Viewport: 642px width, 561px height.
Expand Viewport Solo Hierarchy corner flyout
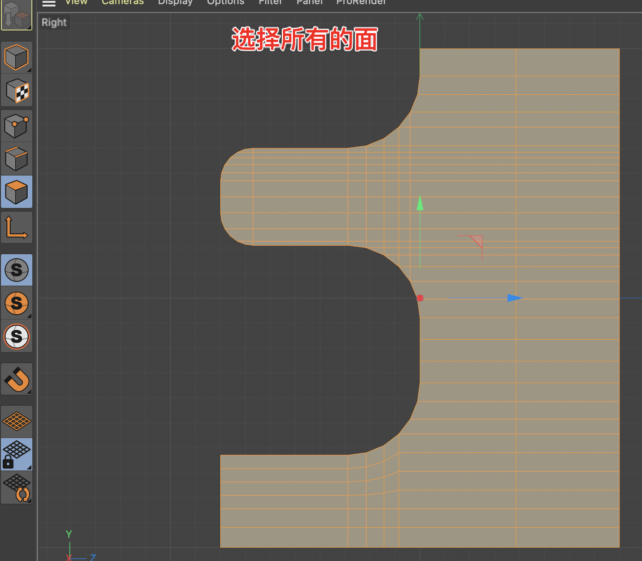pyautogui.click(x=29, y=316)
